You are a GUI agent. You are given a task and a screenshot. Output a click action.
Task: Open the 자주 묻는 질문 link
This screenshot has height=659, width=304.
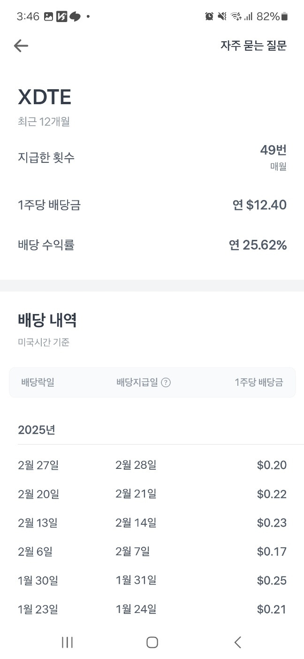[253, 46]
